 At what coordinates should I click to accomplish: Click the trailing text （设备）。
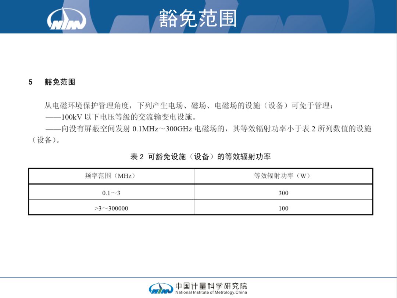pyautogui.click(x=45, y=140)
